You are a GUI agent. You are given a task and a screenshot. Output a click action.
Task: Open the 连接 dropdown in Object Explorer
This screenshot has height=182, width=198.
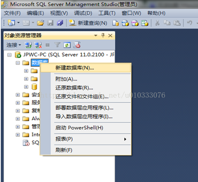pyautogui.click(x=14, y=45)
